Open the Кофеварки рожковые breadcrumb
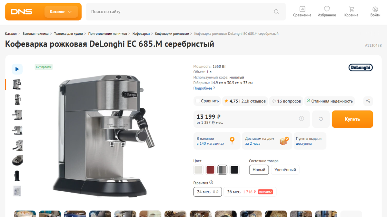This screenshot has height=217, width=387. coord(172,33)
